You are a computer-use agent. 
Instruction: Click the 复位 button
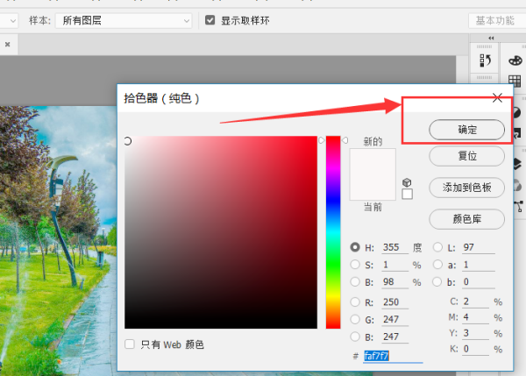pos(466,156)
